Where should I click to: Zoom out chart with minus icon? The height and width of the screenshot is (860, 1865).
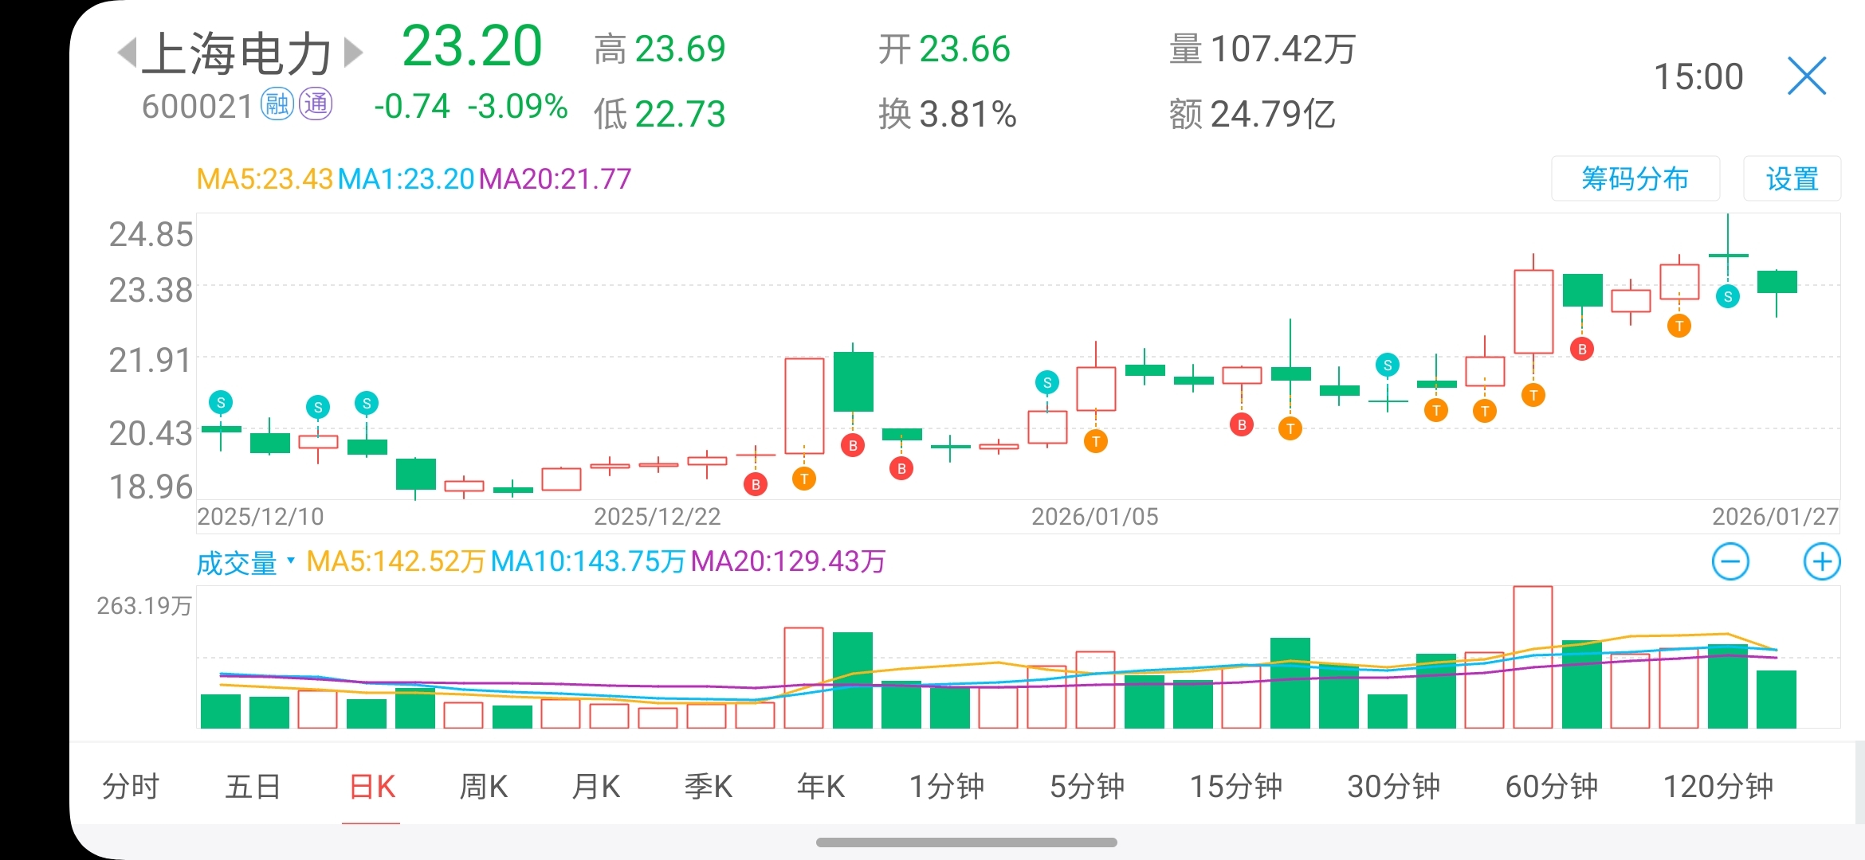(x=1730, y=562)
